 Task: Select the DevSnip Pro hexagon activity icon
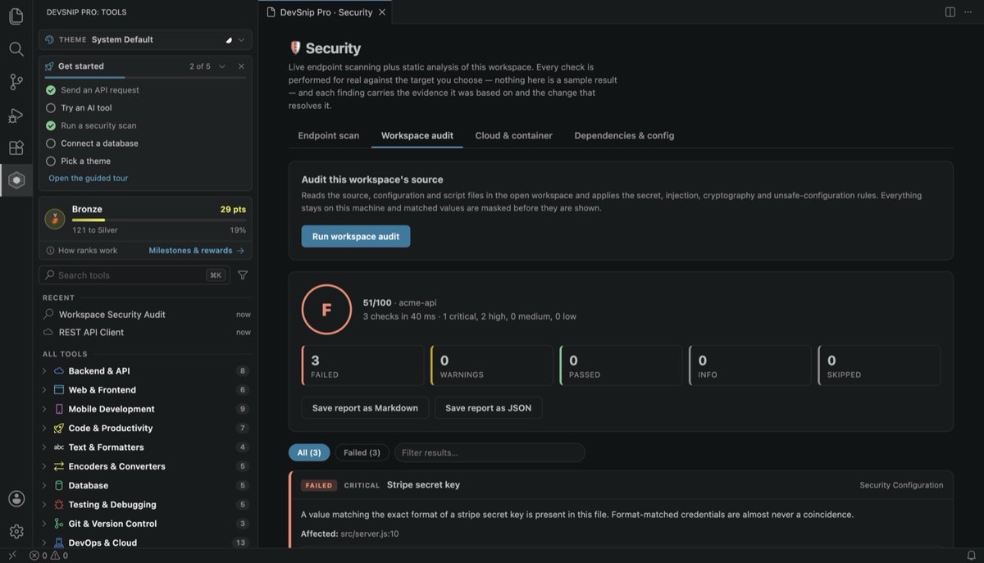point(16,180)
